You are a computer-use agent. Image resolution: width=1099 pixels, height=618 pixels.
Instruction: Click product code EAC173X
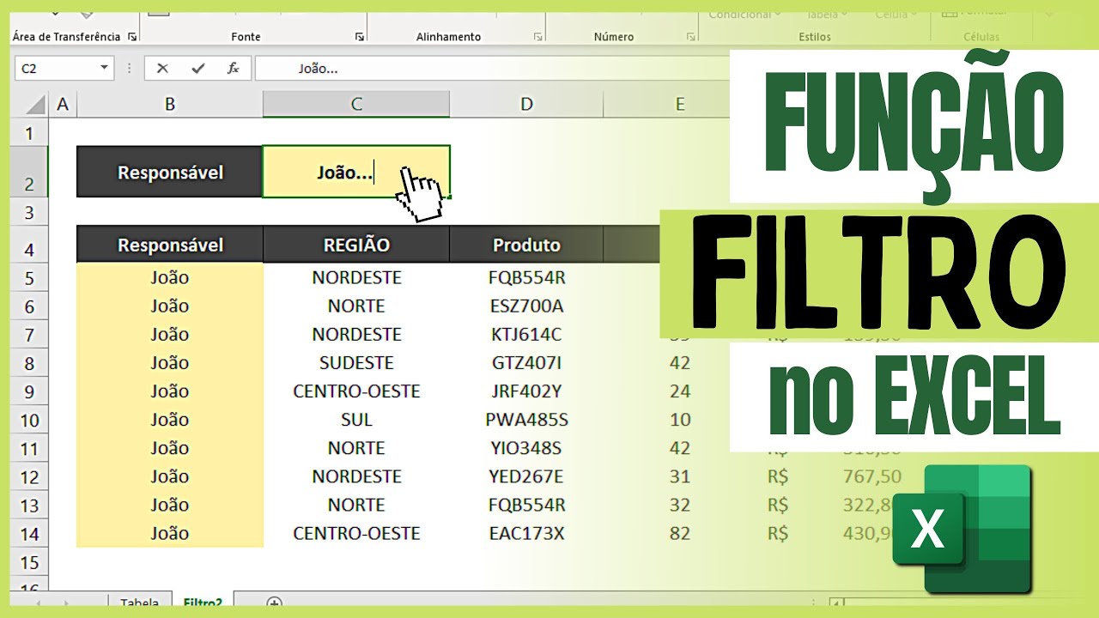(x=526, y=533)
